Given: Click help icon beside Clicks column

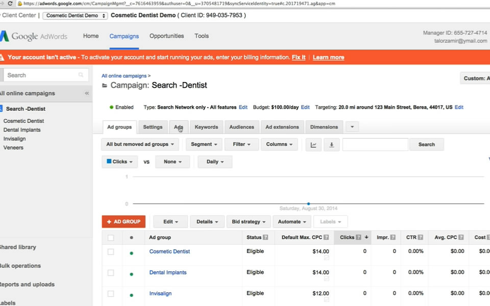Looking at the screenshot, I should (358, 237).
